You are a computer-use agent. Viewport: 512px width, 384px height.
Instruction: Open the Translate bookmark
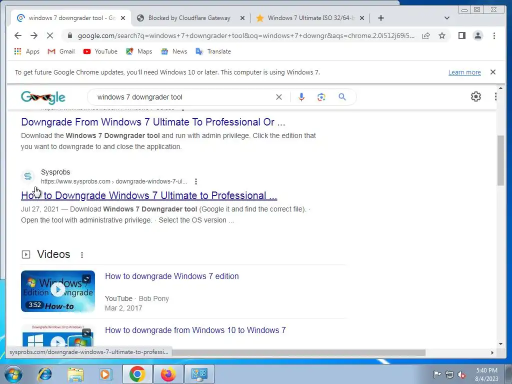coord(213,51)
